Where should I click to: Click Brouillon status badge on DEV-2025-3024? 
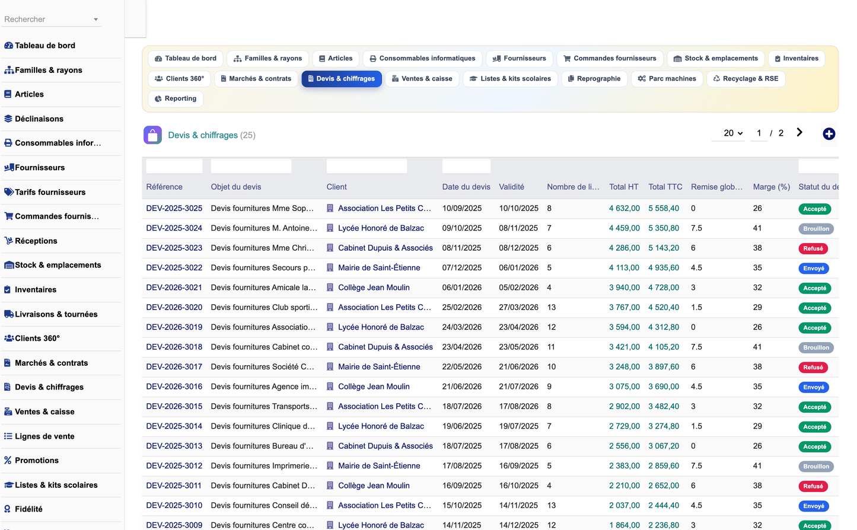(816, 229)
